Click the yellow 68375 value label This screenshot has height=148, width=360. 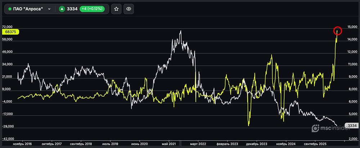tap(10, 32)
